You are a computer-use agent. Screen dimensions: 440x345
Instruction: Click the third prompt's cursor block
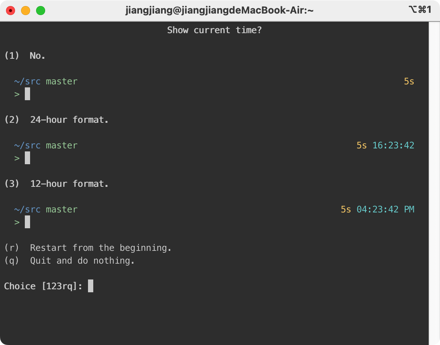[x=27, y=222]
